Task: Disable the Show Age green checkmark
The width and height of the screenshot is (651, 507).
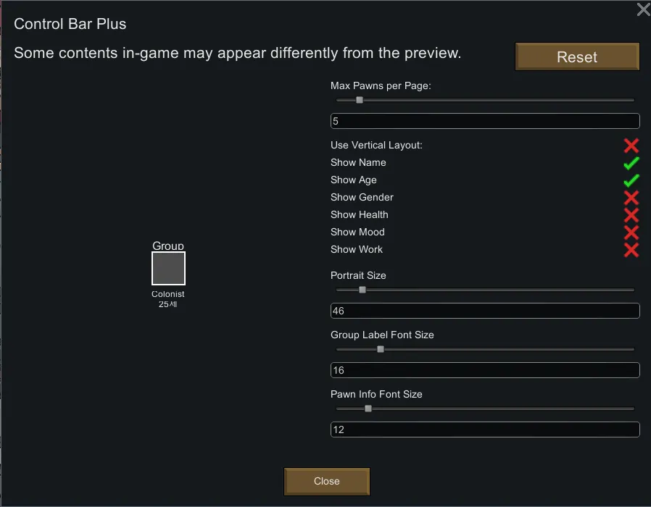Action: pos(631,180)
